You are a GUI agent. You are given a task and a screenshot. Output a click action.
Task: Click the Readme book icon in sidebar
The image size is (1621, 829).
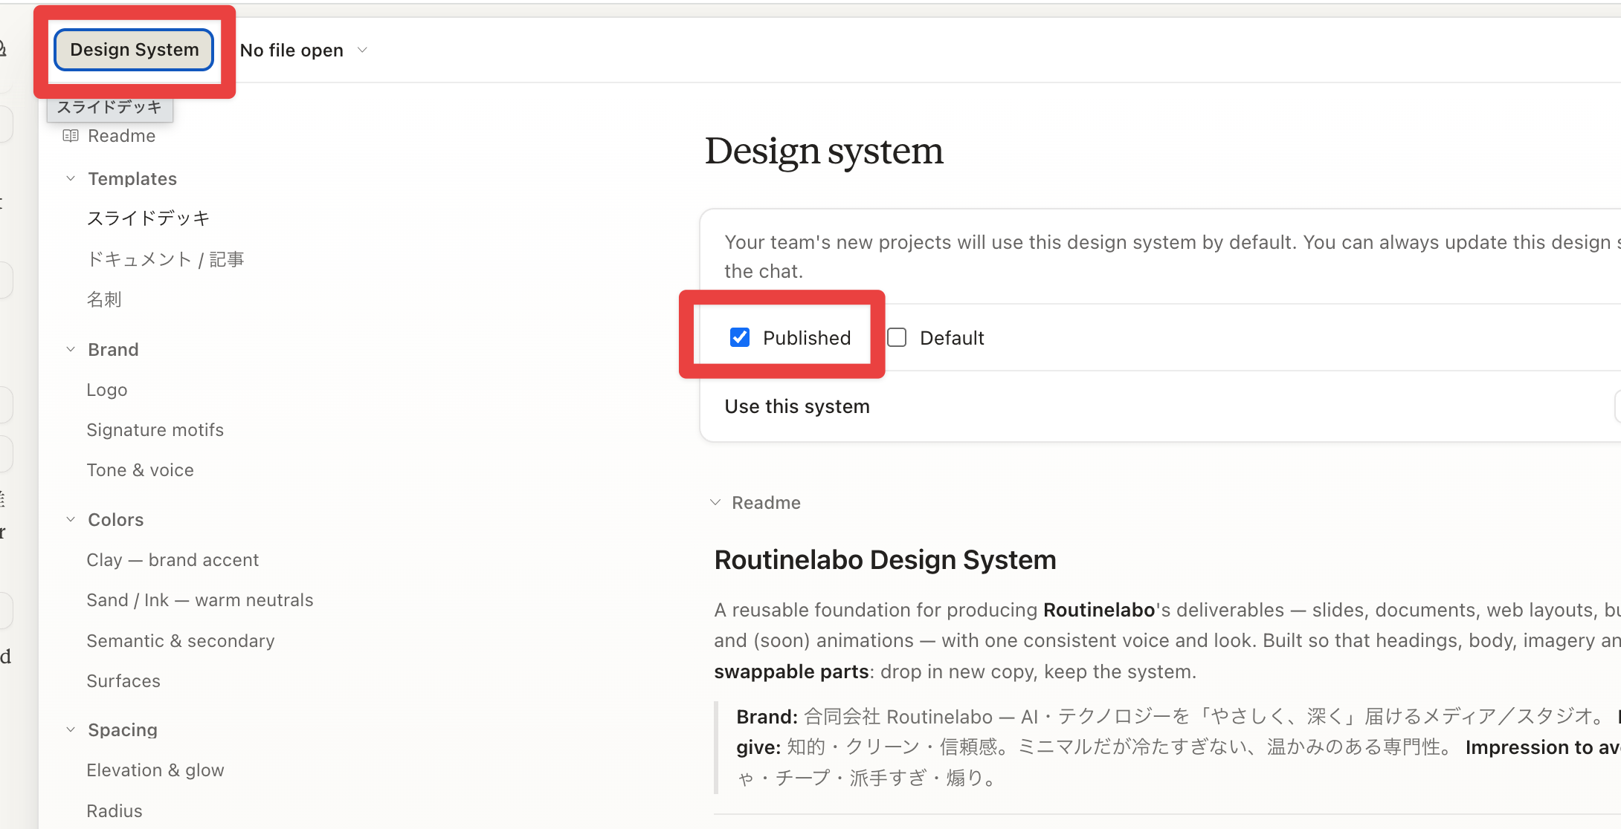coord(71,136)
